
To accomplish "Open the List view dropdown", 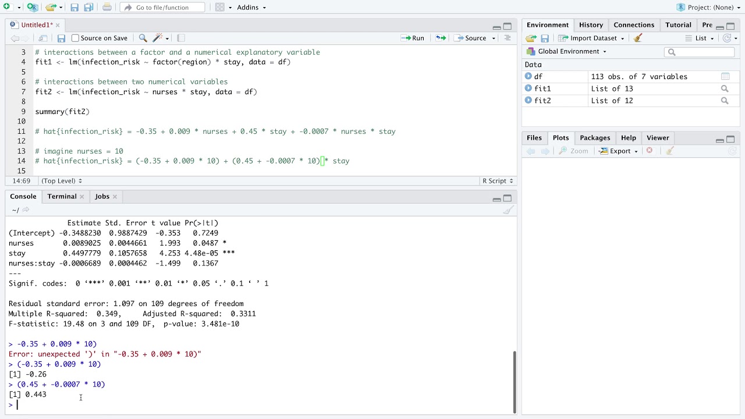I will 700,38.
